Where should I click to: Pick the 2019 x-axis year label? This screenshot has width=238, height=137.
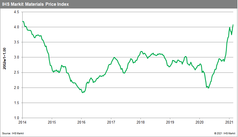pos(170,122)
